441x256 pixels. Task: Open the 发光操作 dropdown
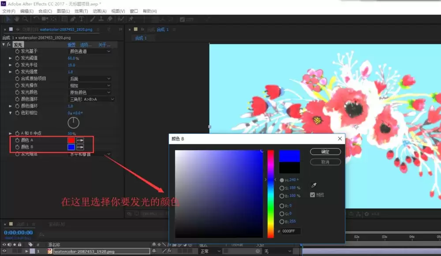90,85
